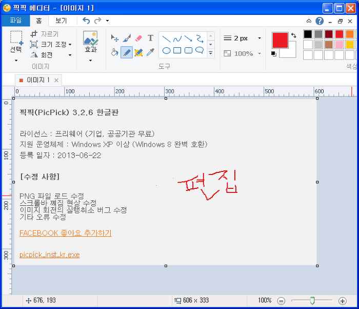This screenshot has width=359, height=309.
Task: Zoom in with the plus button
Action: click(x=343, y=301)
